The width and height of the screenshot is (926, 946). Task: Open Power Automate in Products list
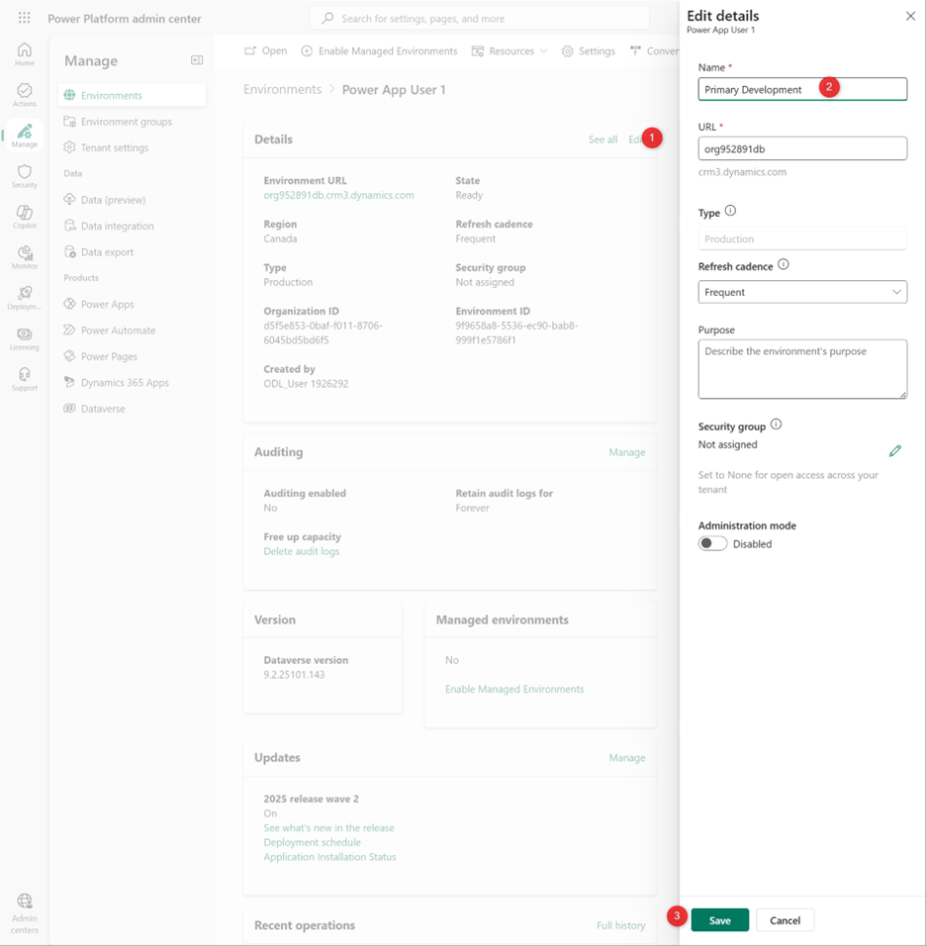pyautogui.click(x=118, y=331)
